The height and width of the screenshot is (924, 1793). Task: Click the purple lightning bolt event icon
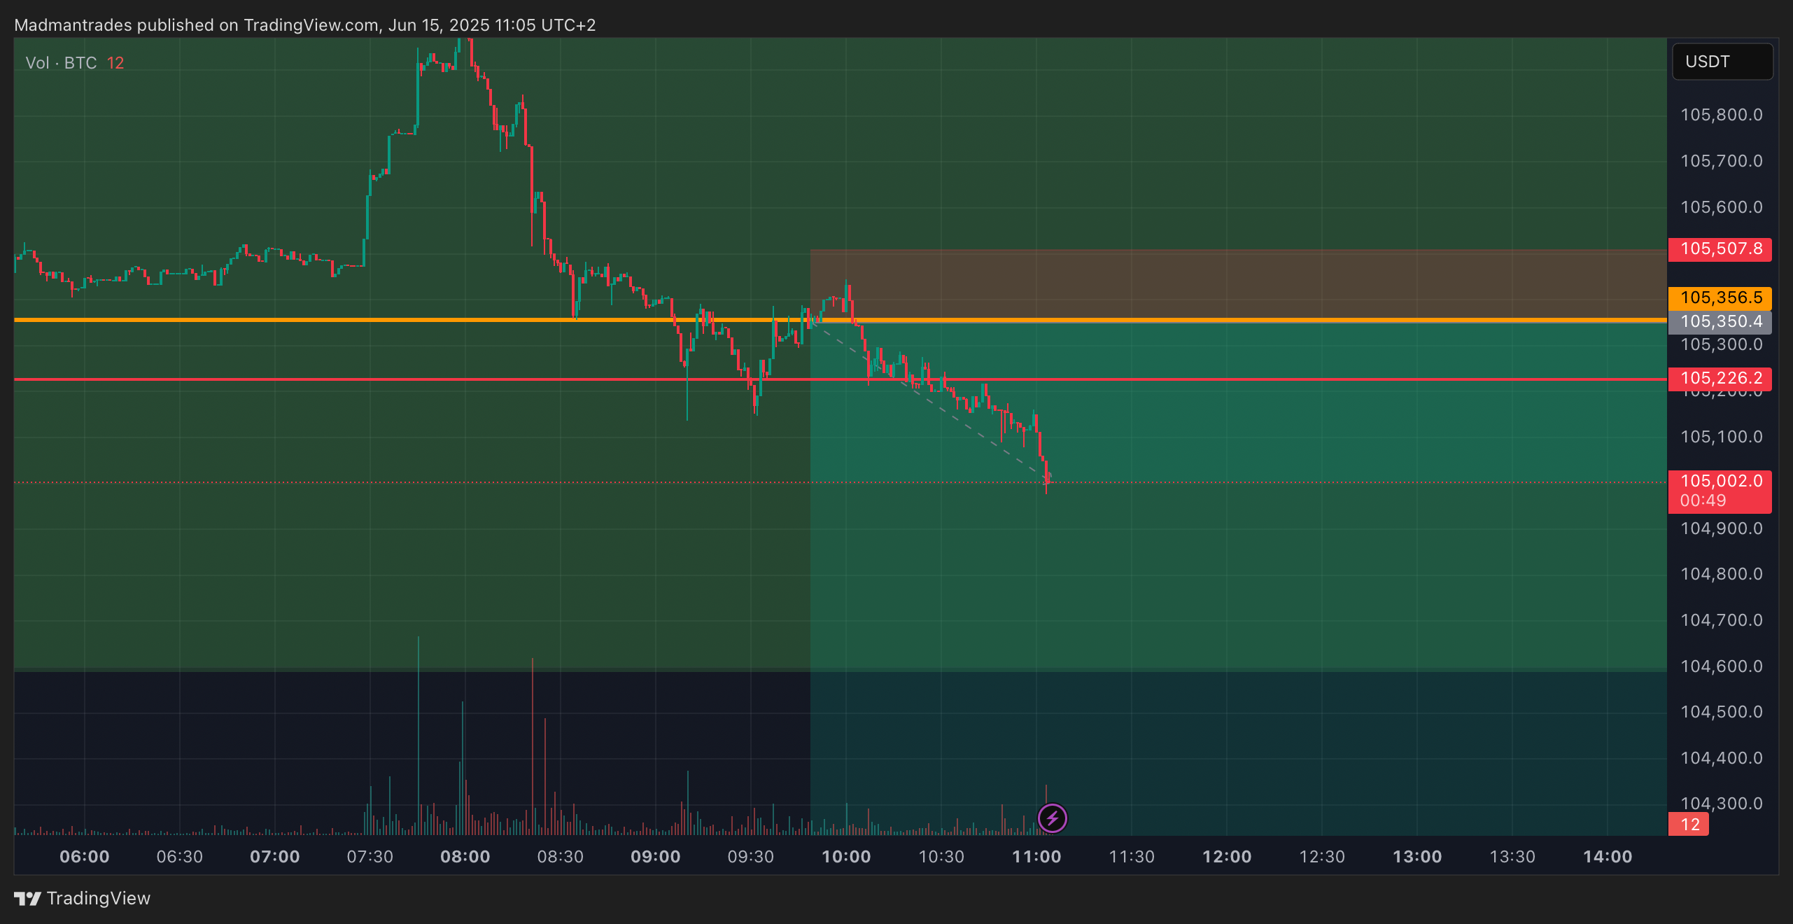point(1052,818)
